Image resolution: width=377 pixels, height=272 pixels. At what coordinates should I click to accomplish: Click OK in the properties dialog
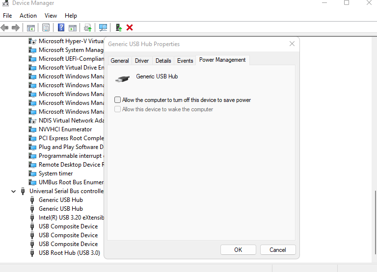tap(238, 249)
